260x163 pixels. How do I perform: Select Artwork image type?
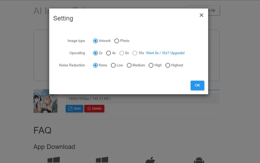96,41
